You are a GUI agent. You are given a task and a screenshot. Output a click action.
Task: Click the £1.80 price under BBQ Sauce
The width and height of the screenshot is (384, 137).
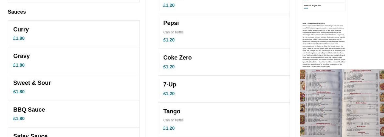pyautogui.click(x=19, y=119)
